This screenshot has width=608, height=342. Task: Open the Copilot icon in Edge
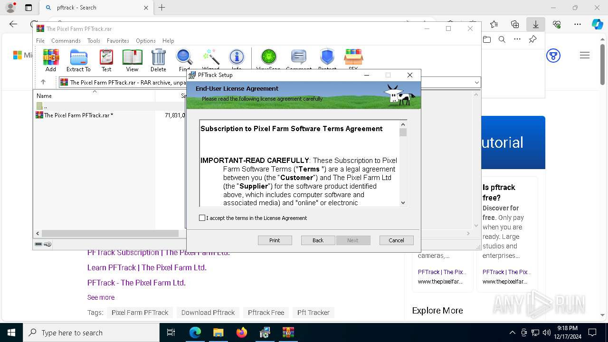(597, 24)
